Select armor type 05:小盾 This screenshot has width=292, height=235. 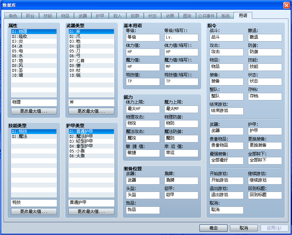pos(91,151)
